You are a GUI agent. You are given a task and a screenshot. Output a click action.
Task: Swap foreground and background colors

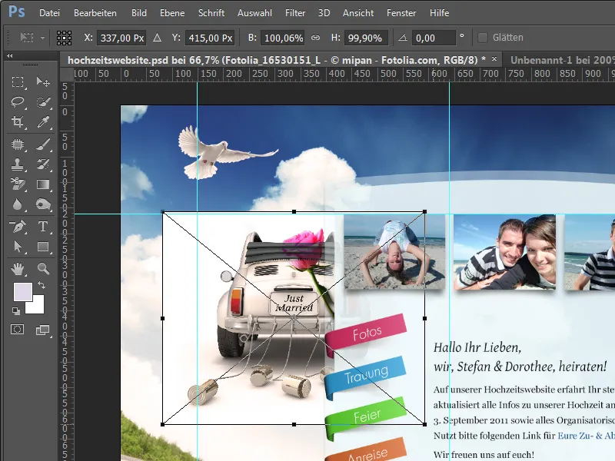tap(42, 285)
